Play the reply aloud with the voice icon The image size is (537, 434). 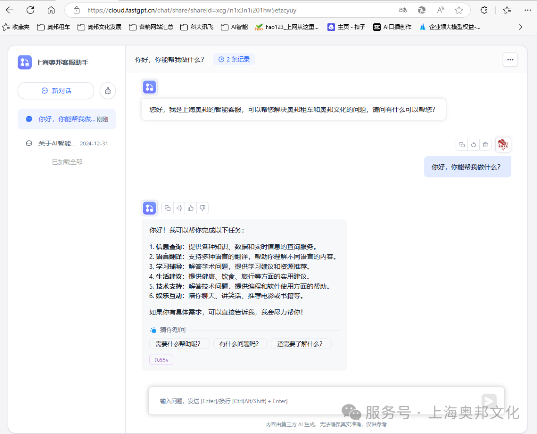(179, 208)
